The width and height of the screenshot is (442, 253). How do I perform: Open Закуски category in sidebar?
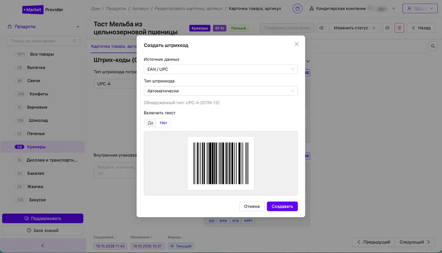pyautogui.click(x=37, y=200)
